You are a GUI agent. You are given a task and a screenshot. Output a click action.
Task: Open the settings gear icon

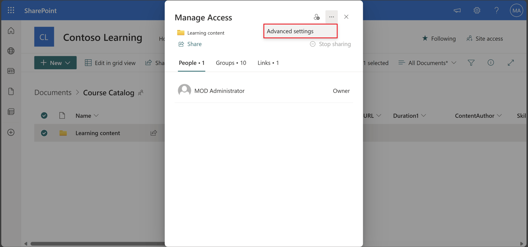tap(477, 10)
